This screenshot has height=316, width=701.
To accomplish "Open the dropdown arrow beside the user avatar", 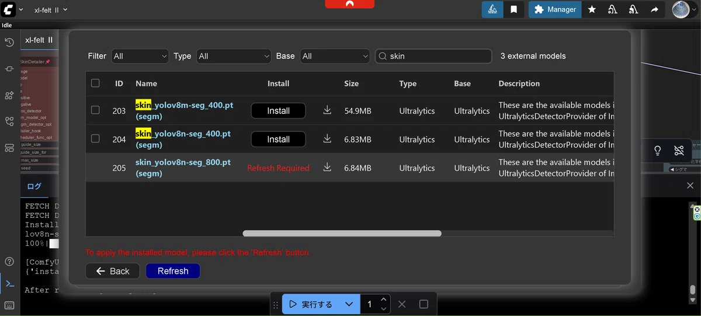I will point(695,9).
